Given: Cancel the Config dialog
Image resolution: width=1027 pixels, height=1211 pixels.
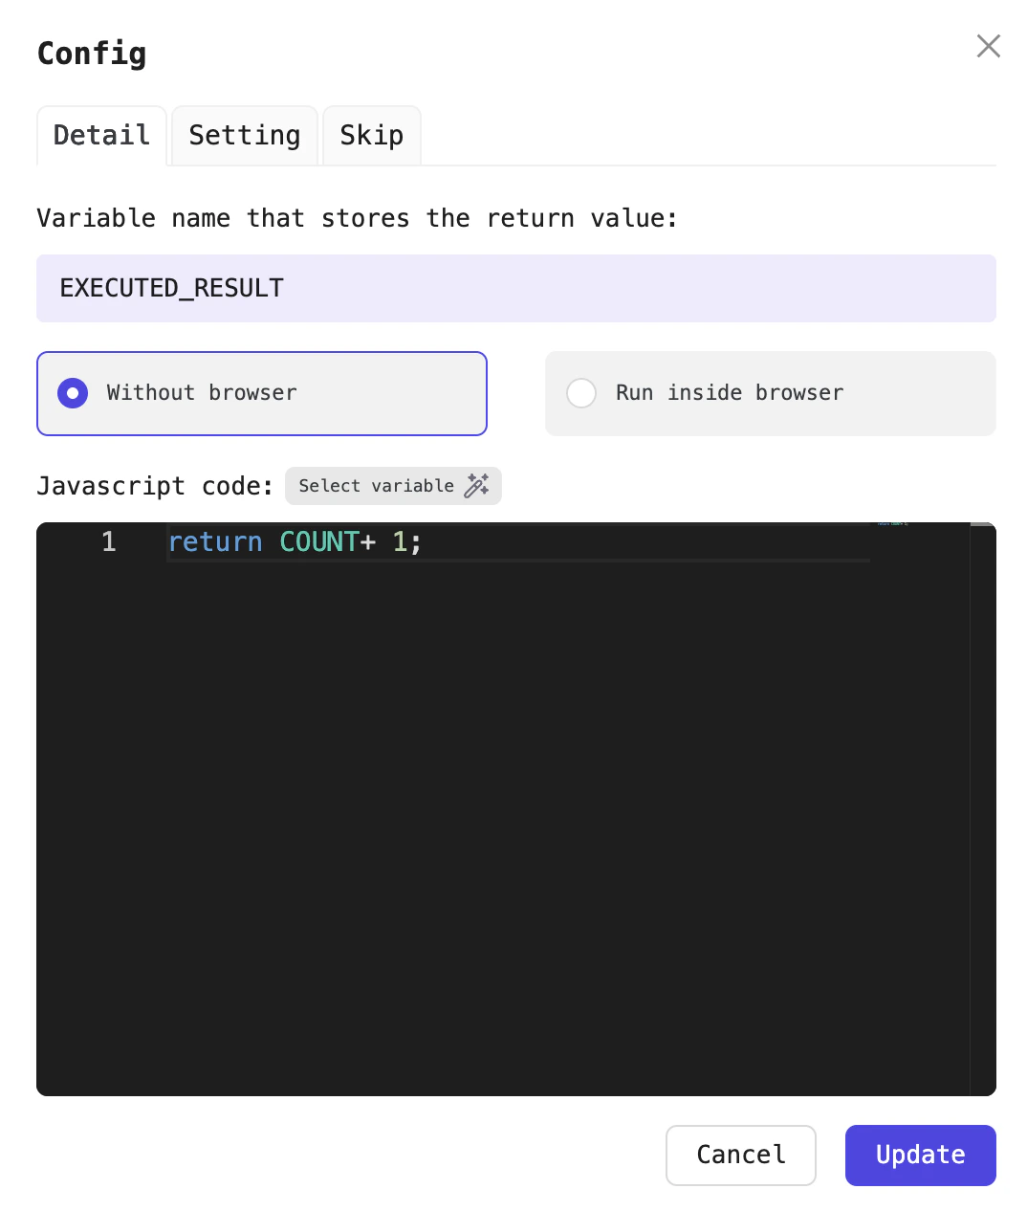Looking at the screenshot, I should click(740, 1156).
